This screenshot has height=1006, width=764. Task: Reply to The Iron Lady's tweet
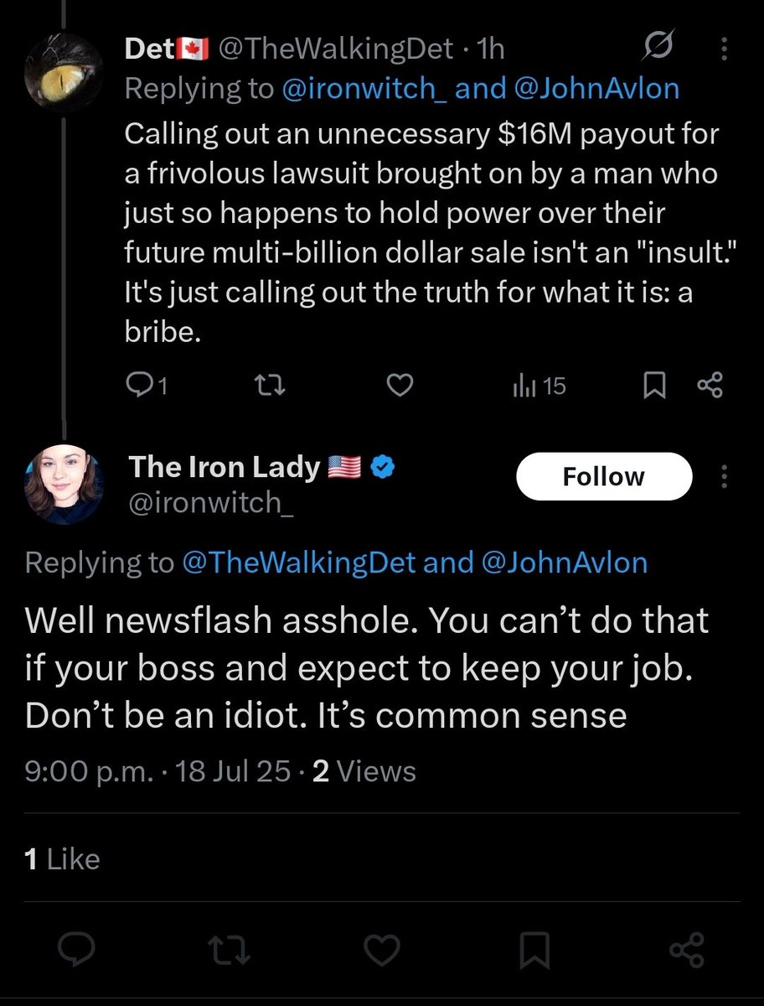pos(78,950)
